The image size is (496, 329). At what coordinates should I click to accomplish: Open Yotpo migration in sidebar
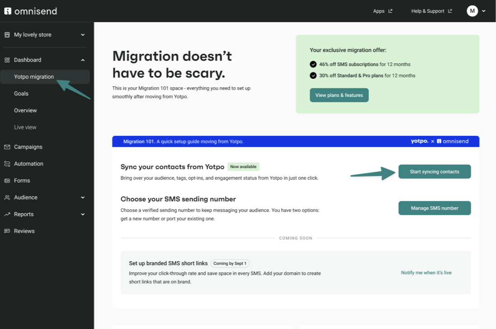(34, 77)
